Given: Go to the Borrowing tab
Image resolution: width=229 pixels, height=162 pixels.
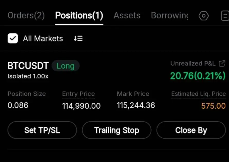Looking at the screenshot, I should point(169,15).
